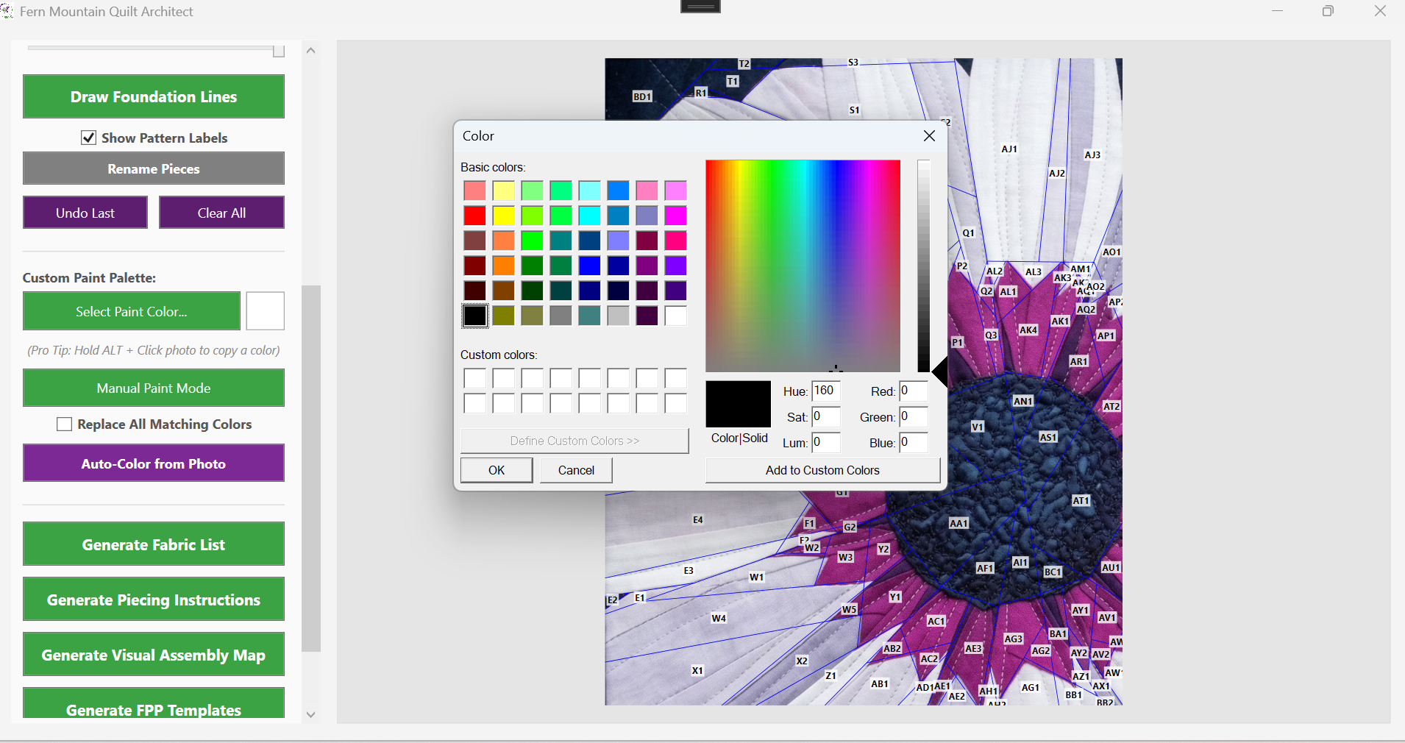Select the black basic color swatch
The height and width of the screenshot is (743, 1405).
click(x=474, y=316)
